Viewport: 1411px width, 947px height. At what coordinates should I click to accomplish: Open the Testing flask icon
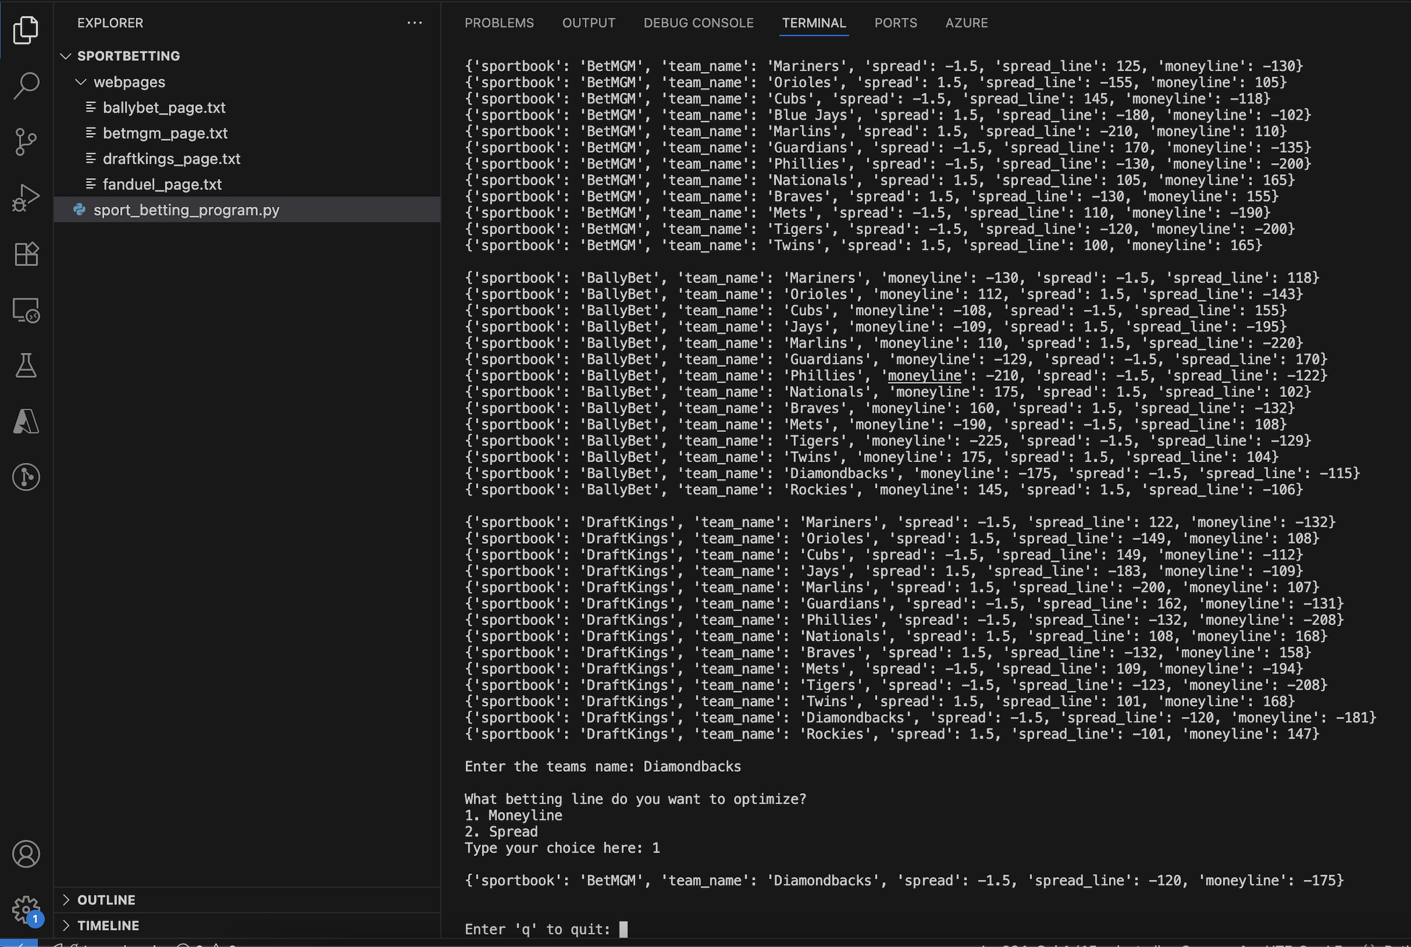(26, 366)
